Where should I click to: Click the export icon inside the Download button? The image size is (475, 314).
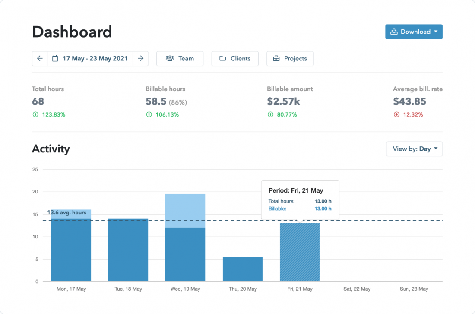pos(393,32)
